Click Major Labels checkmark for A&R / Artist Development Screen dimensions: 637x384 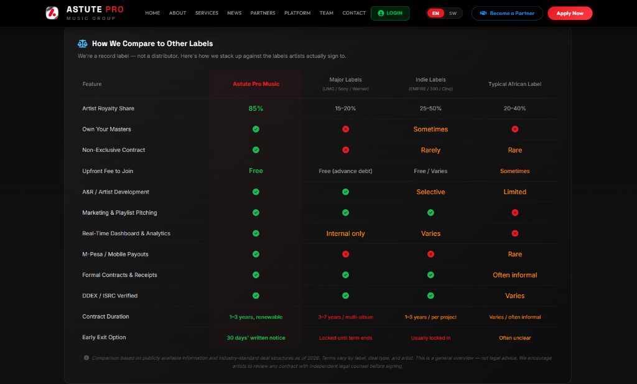click(x=345, y=192)
